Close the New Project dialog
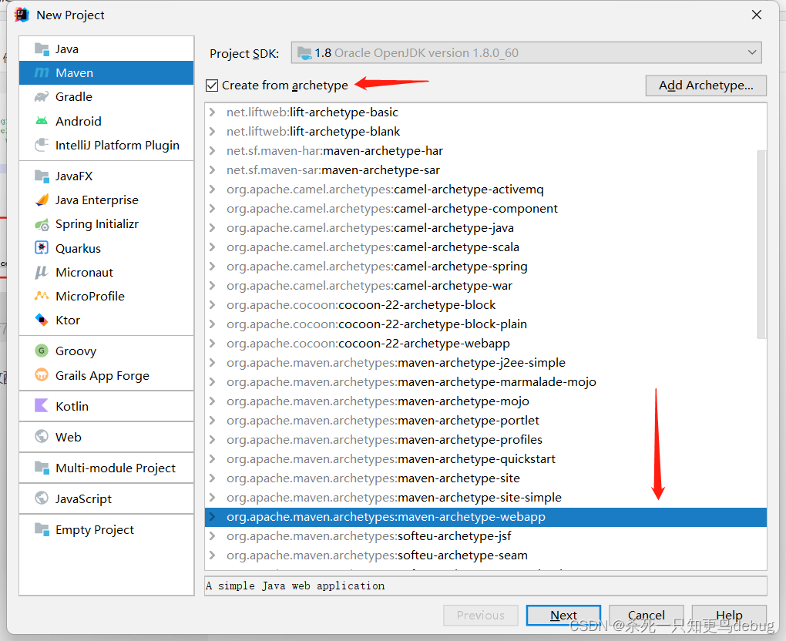This screenshot has width=786, height=641. click(757, 15)
